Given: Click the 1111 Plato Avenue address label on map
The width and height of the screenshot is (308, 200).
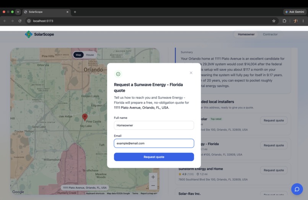Looking at the screenshot, I should point(85,188).
